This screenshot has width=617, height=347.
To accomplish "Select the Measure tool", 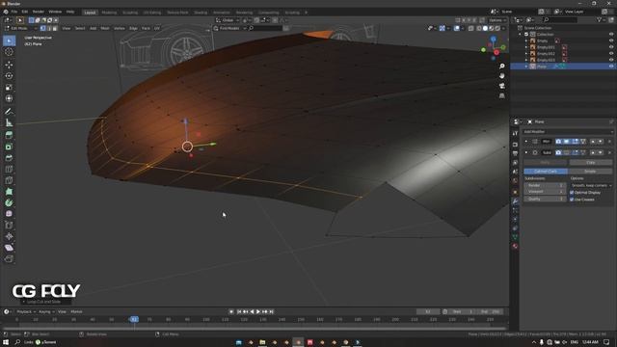I will [9, 122].
